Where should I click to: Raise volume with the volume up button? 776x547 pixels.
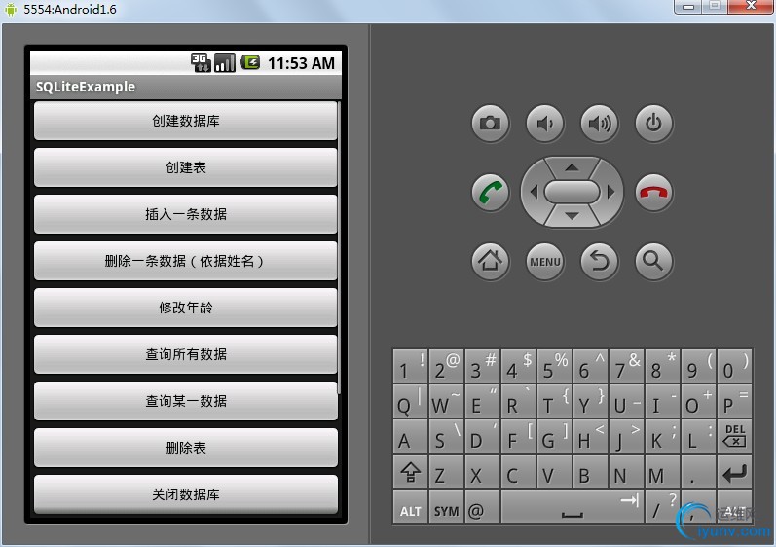[x=599, y=123]
